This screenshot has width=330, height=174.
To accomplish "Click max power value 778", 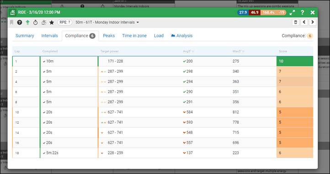I will (x=236, y=122).
